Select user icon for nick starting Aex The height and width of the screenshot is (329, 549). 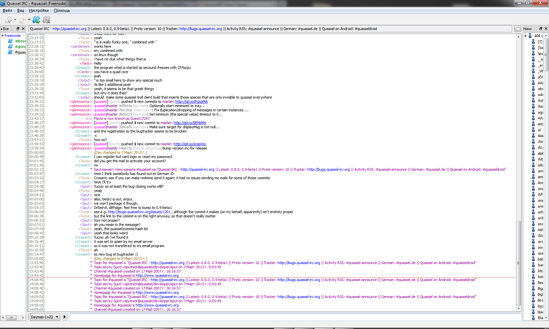click(x=533, y=106)
